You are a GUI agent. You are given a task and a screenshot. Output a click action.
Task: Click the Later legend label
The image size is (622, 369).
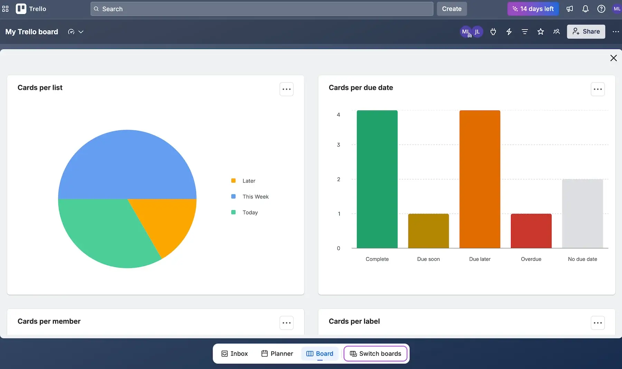[249, 181]
